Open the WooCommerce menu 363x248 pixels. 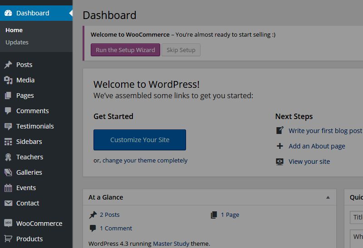[x=36, y=223]
